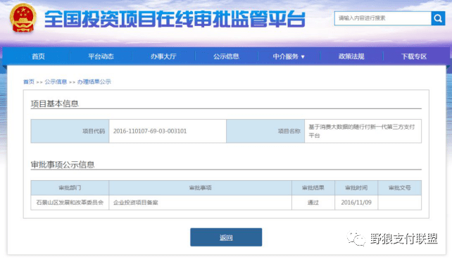Click the 项目名称 label cell
This screenshot has width=452, height=259.
[265, 131]
